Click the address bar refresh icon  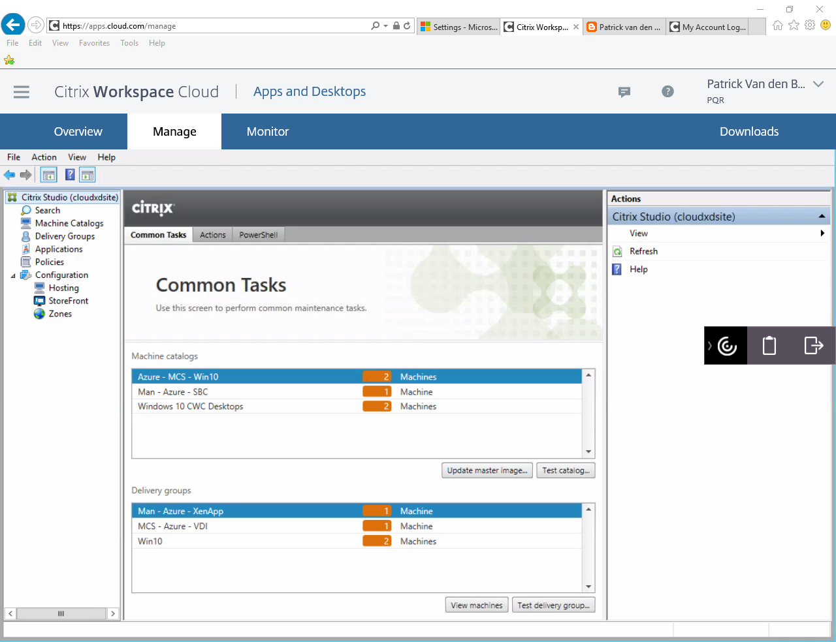407,25
